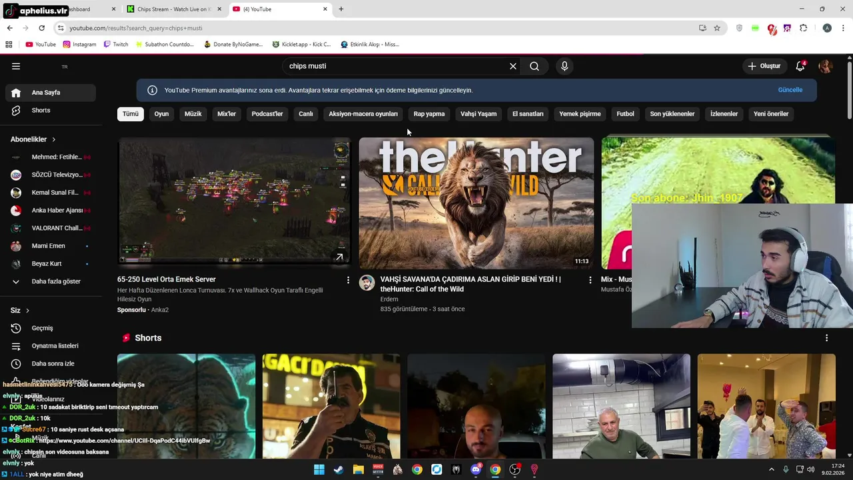Open the YouTube account avatar menu

tap(826, 66)
